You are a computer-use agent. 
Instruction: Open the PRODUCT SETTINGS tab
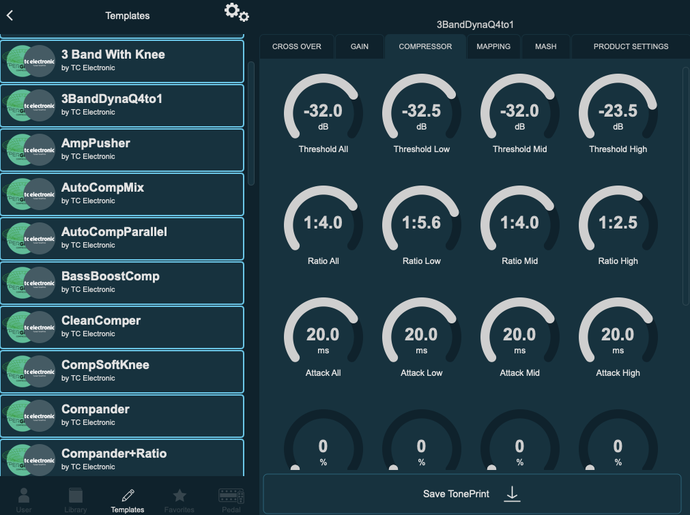[631, 46]
